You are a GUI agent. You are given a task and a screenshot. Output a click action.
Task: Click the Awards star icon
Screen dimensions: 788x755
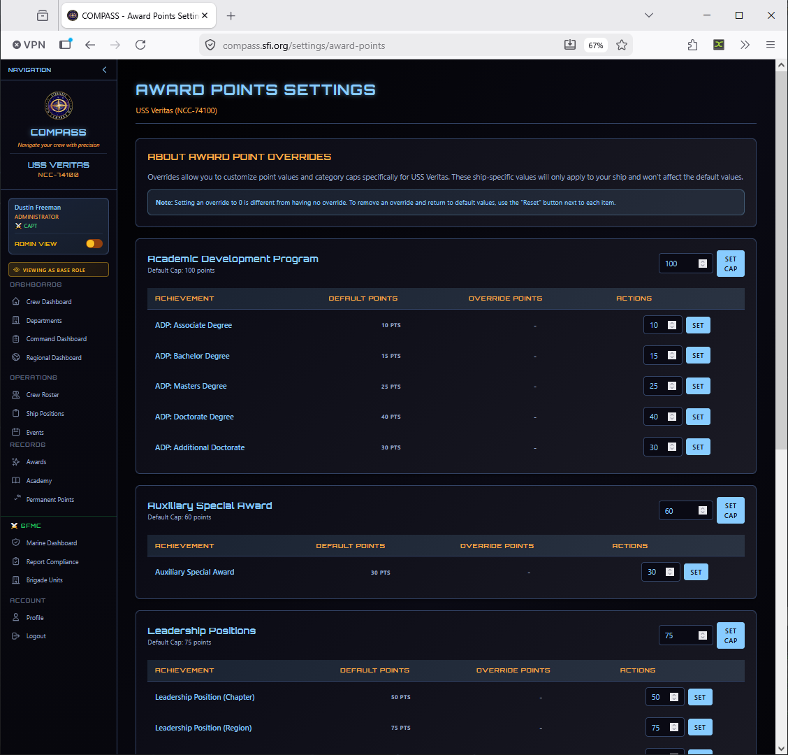15,462
